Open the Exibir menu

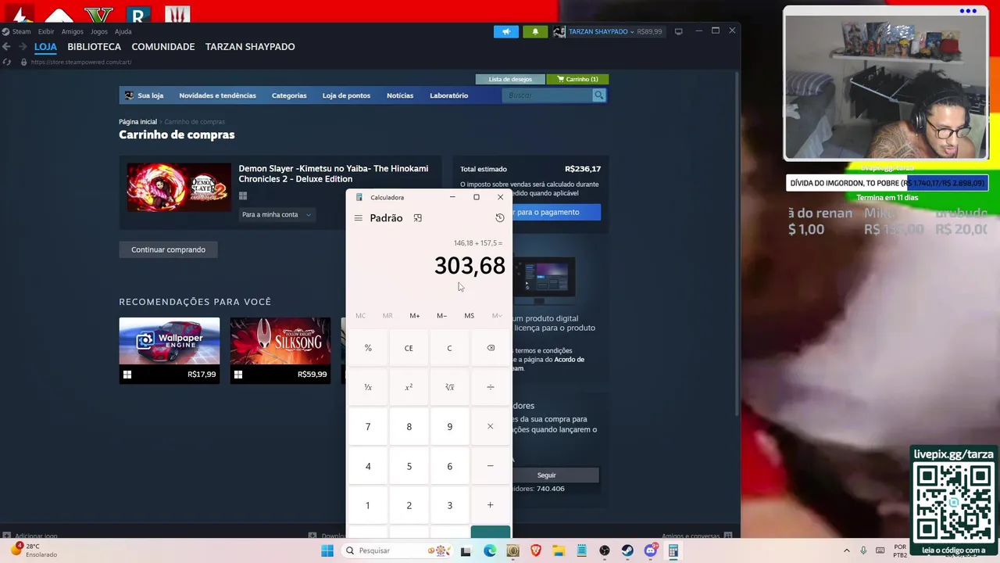coord(46,31)
